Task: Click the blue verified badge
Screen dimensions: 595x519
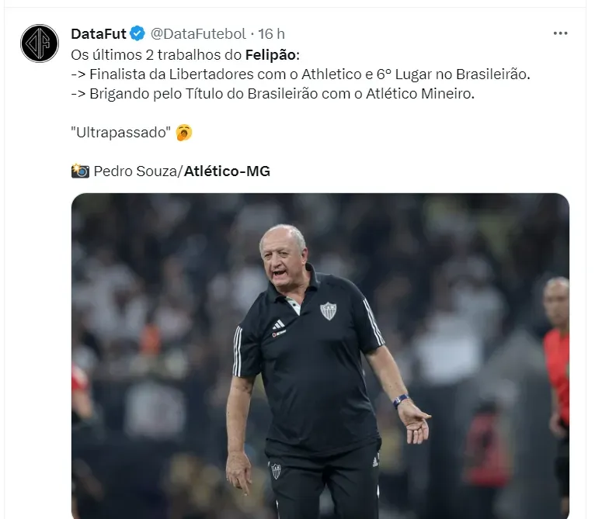Action: point(137,33)
